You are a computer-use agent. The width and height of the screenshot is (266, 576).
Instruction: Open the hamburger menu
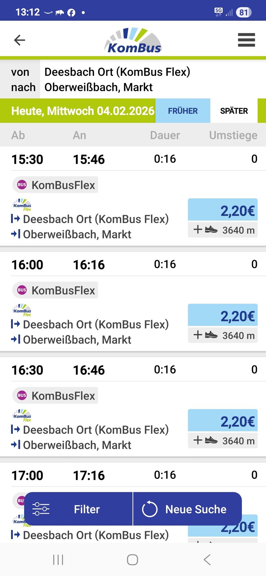pyautogui.click(x=246, y=40)
